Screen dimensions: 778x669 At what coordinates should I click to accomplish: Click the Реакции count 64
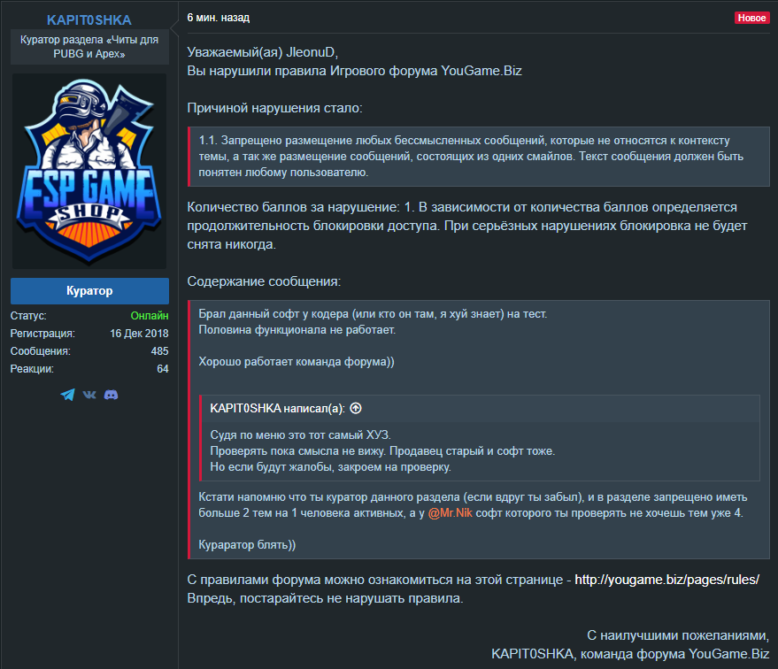163,369
